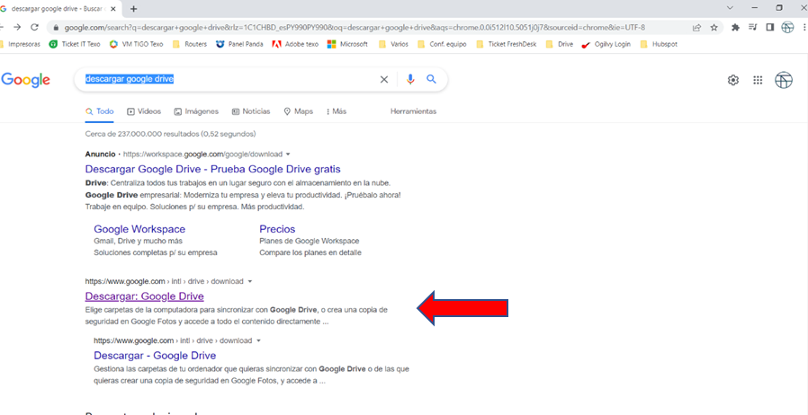Open the Google Workspace sitelink
This screenshot has height=415, width=808.
(139, 229)
